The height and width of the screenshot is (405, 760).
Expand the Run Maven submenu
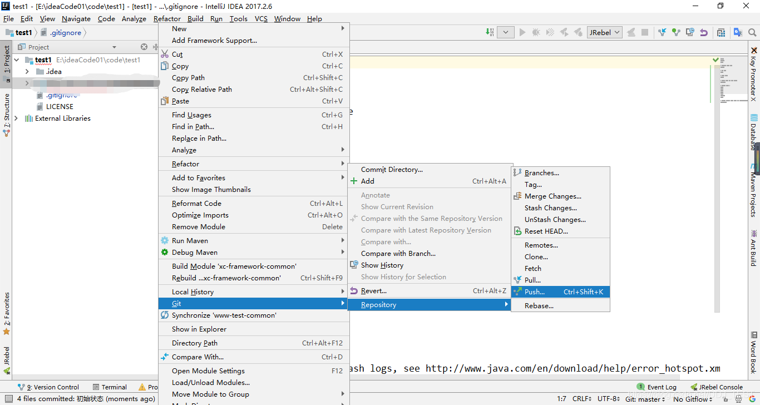[254, 240]
